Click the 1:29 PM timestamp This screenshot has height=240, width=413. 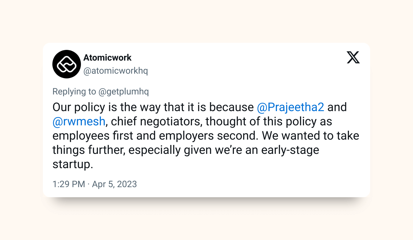[x=69, y=184]
